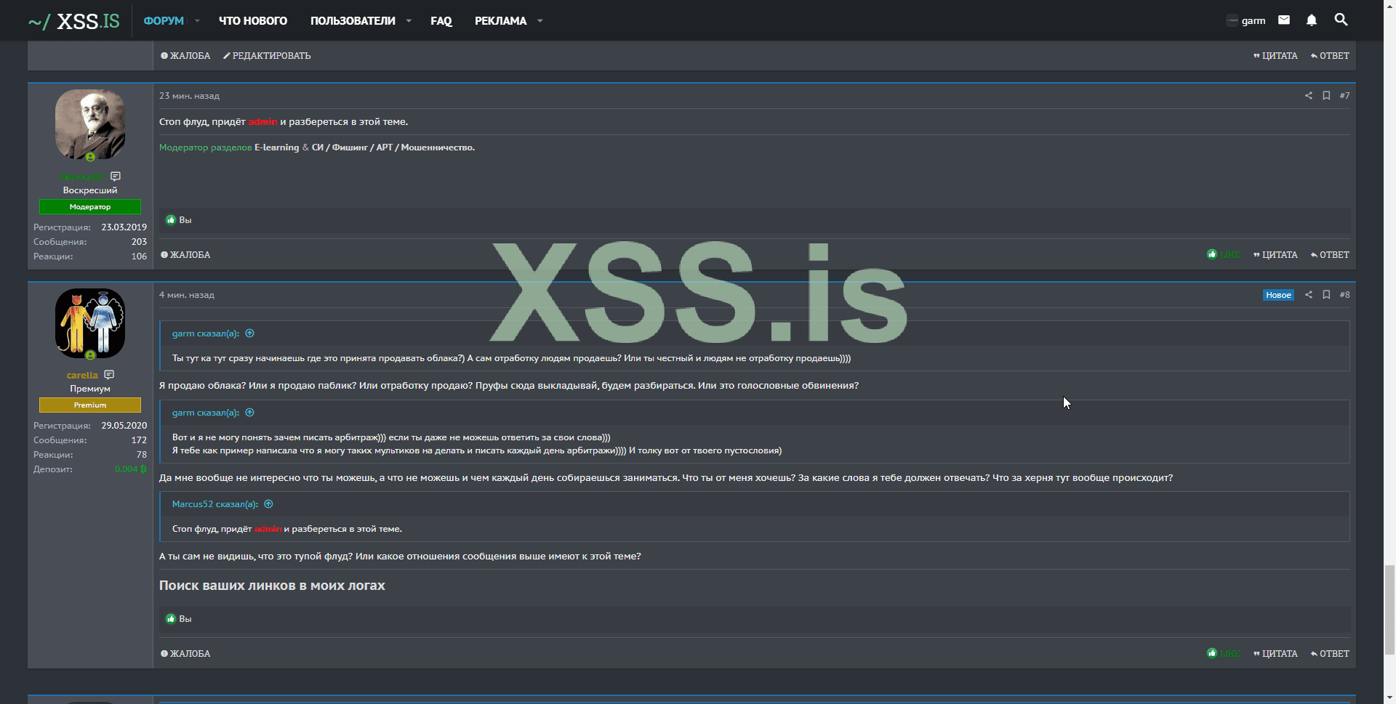Toggle multi-quote ЦИТАТА on topmost post
The image size is (1396, 704).
pyautogui.click(x=1275, y=56)
